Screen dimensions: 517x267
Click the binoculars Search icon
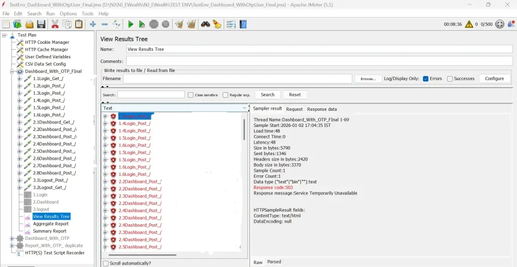tap(205, 24)
